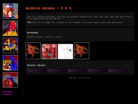Open the first orange dragon gallery image

coord(33,51)
